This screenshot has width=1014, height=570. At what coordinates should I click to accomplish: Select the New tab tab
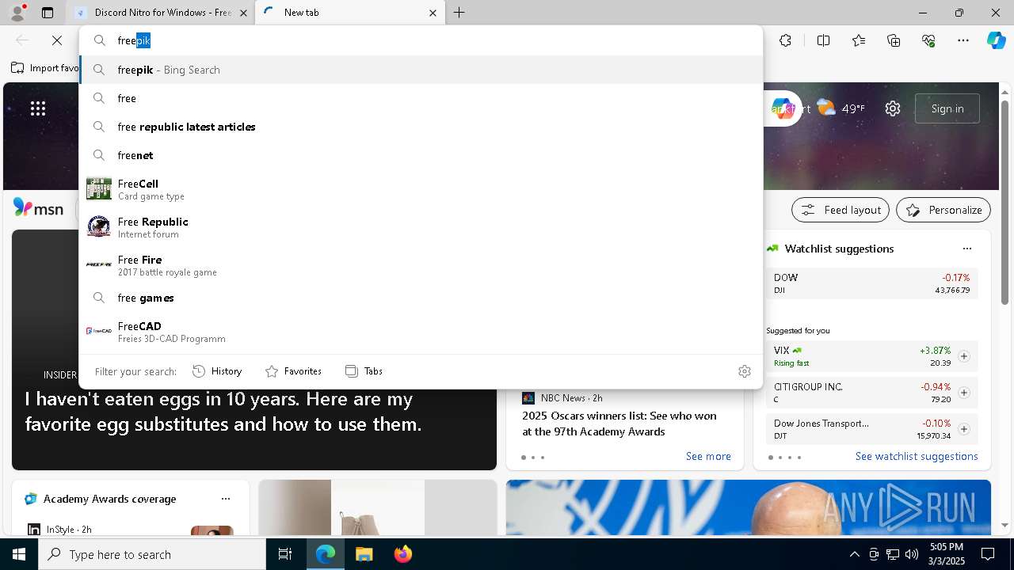[x=350, y=13]
